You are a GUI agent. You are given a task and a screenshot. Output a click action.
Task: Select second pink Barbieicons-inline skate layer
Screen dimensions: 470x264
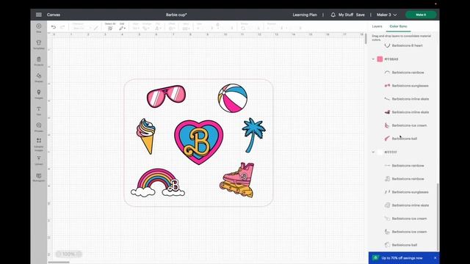pyautogui.click(x=406, y=112)
